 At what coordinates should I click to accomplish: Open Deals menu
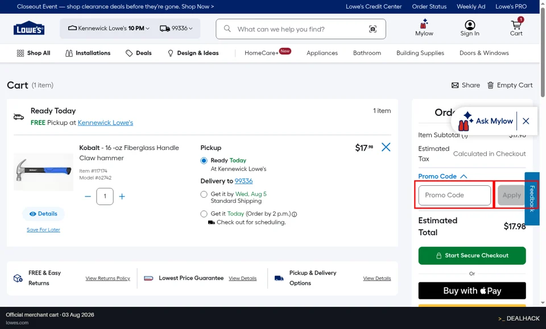coord(139,53)
